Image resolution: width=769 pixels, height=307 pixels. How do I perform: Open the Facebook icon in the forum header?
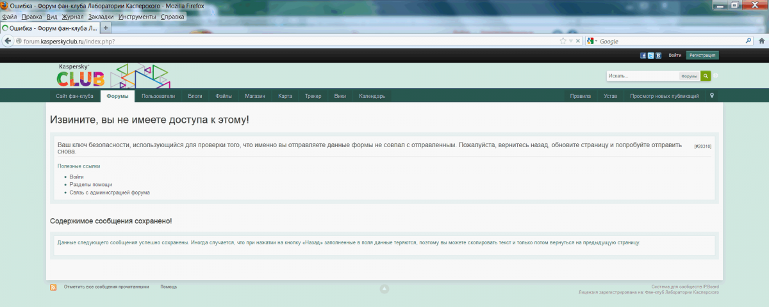tap(643, 56)
